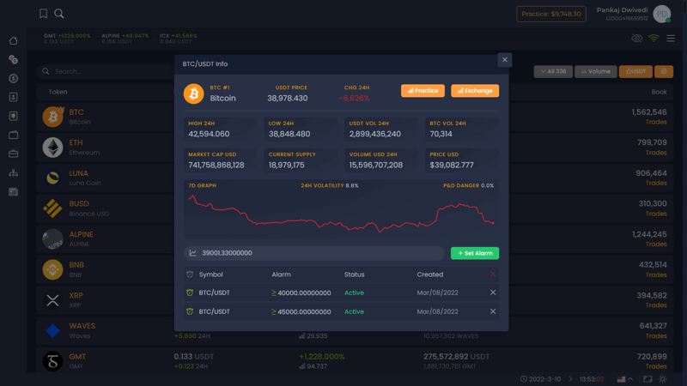Viewport: 687px width, 386px height.
Task: Open Trades link for ETH row
Action: (x=656, y=153)
